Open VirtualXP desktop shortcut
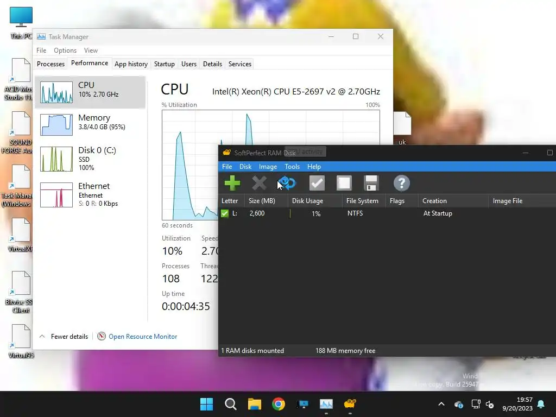Screen dimensions: 556x417 coord(20,235)
